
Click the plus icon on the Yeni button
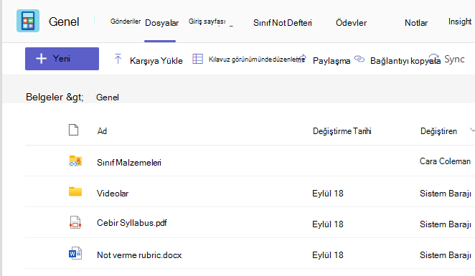pos(41,58)
